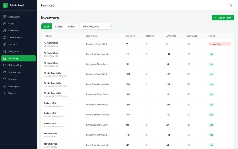
Task: Click OK status badge for available 108
Action: pos(211,54)
